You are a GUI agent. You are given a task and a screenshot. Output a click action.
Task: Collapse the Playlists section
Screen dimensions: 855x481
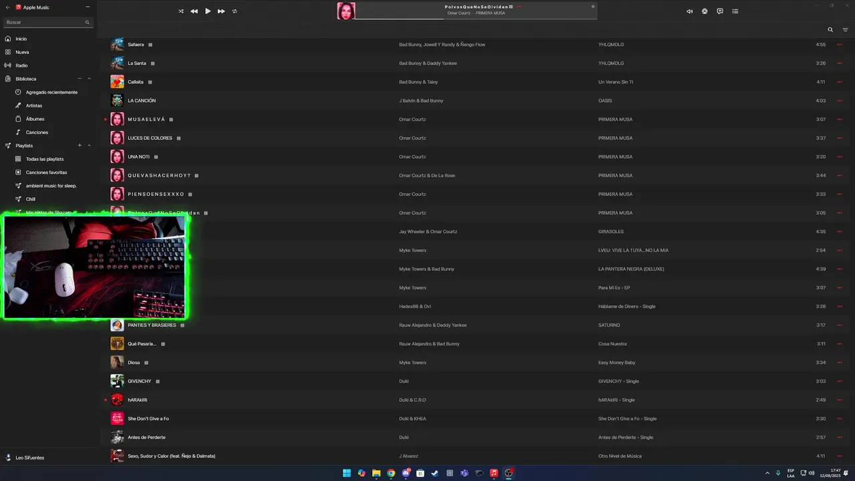point(89,146)
